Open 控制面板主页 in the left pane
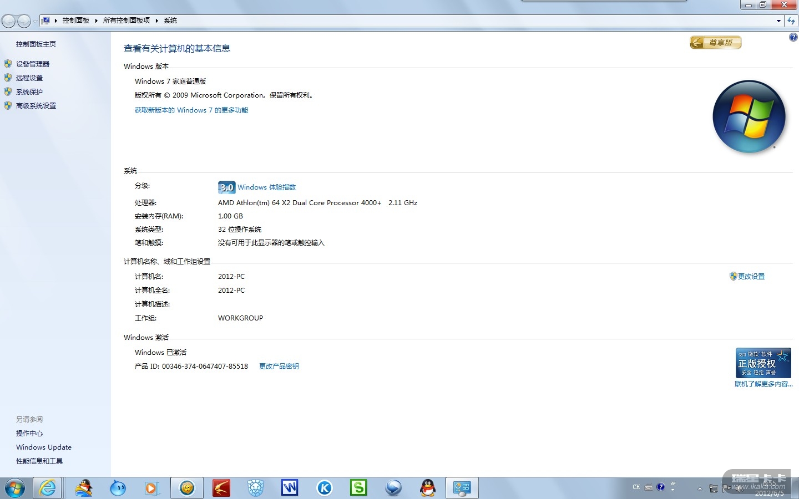Viewport: 799px width, 499px height. tap(36, 44)
